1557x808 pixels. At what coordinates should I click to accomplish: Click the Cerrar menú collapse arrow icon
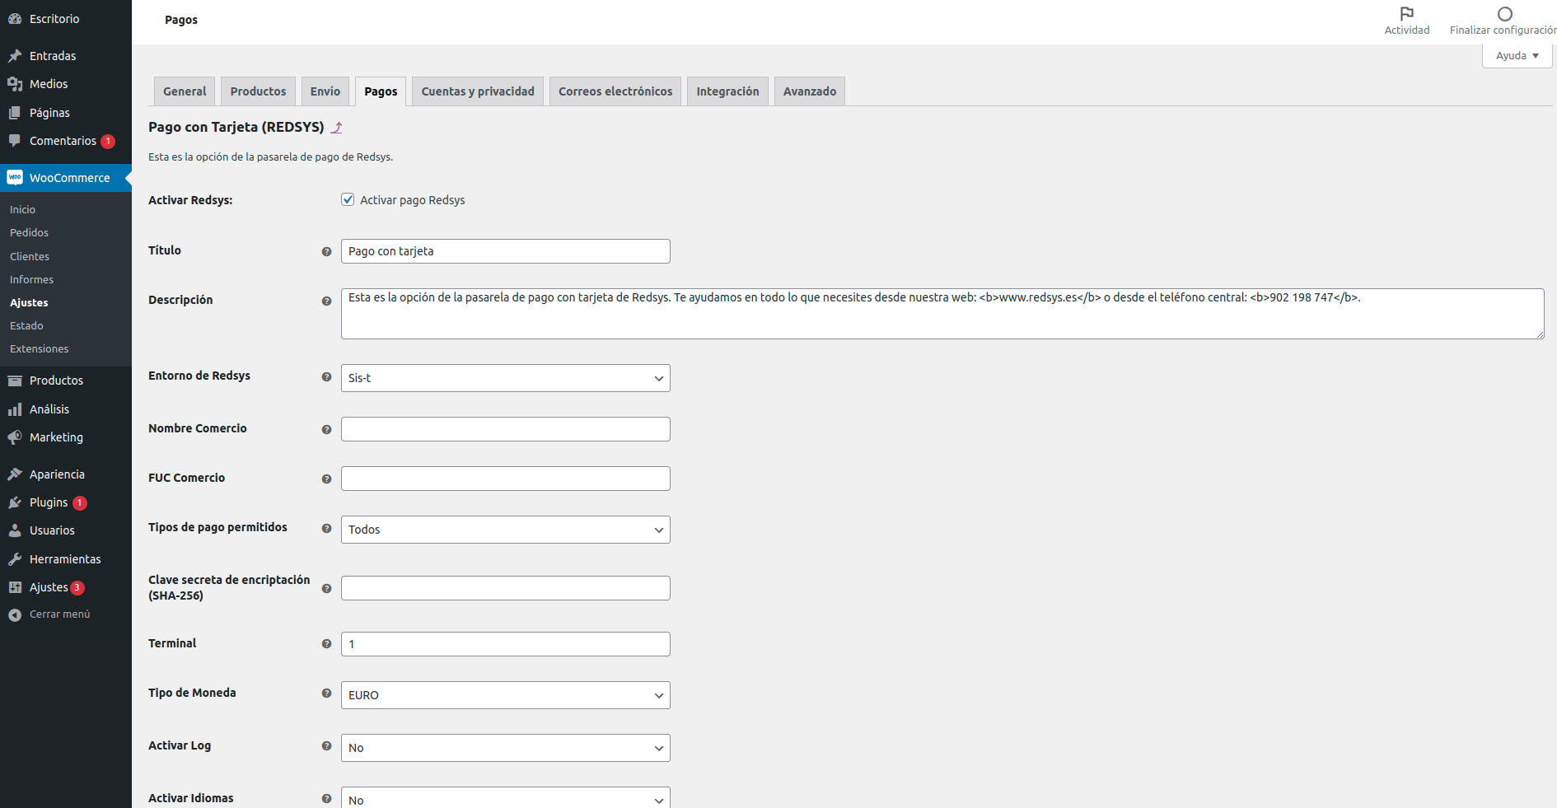point(15,615)
